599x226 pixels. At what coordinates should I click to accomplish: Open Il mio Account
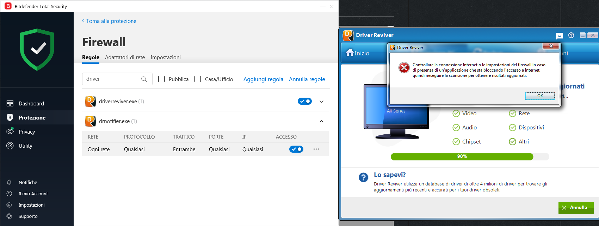33,194
